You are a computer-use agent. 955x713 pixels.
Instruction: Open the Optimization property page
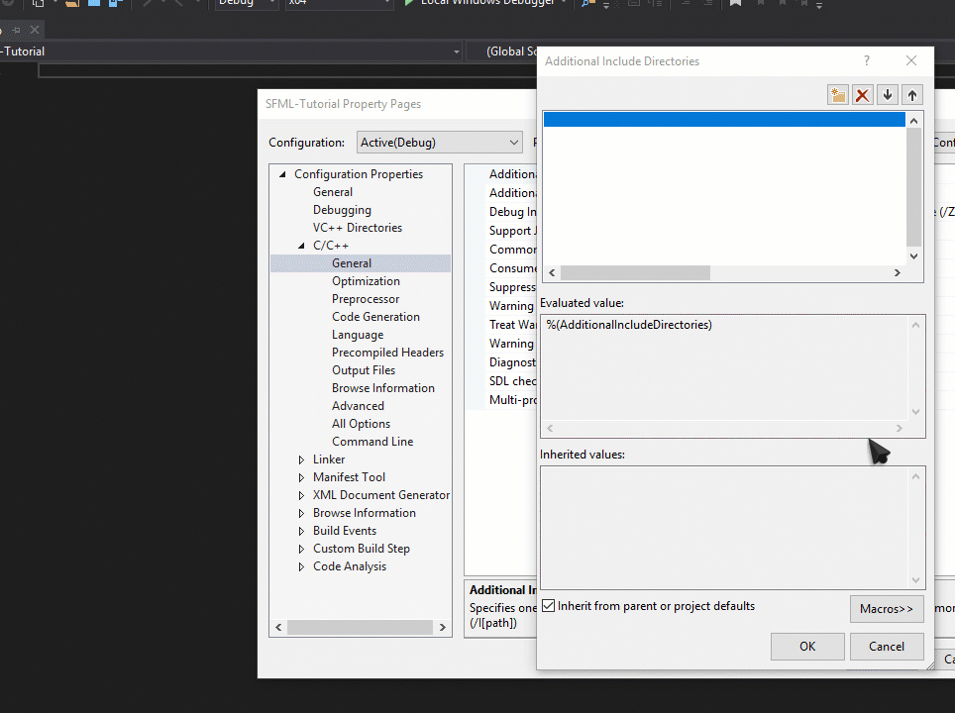click(366, 281)
